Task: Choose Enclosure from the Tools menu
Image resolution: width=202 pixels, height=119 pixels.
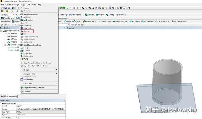Action: pyautogui.click(x=27, y=26)
